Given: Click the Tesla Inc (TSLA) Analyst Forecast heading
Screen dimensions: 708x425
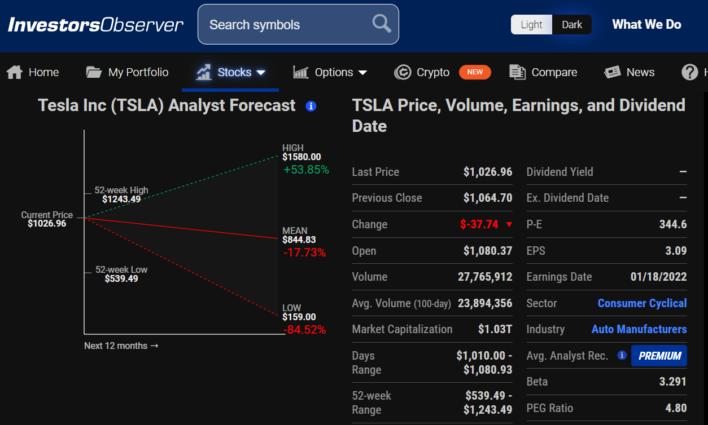Looking at the screenshot, I should pyautogui.click(x=167, y=105).
